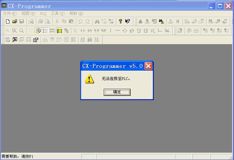Image resolution: width=234 pixels, height=160 pixels.
Task: Open Print Preview via the magnifier page icon
Action: tap(48, 21)
